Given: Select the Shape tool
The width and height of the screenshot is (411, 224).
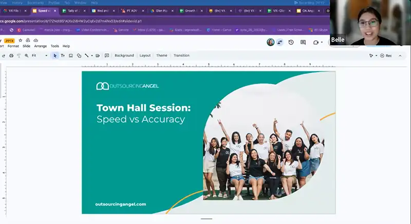Looking at the screenshot, I should click(x=79, y=55).
